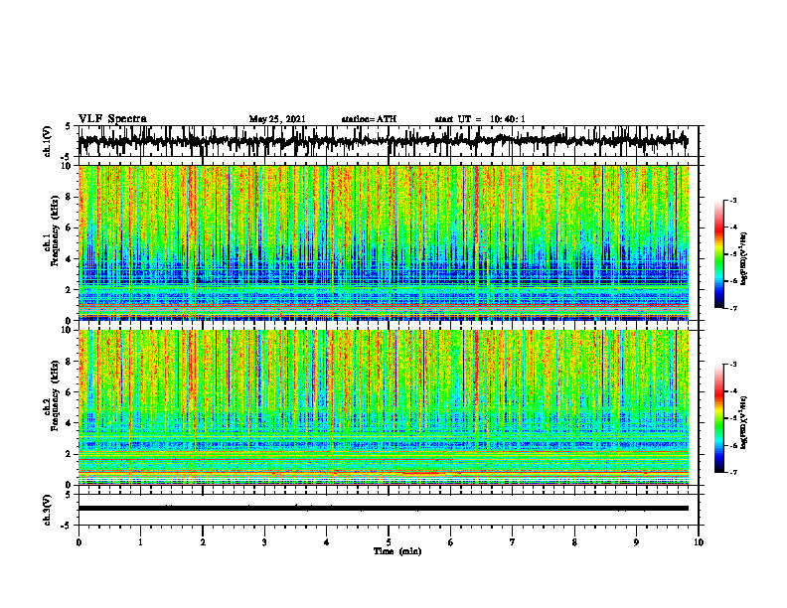Click the "4" kHz tick of ch.1 spectrogram
This screenshot has height=608, width=787.
click(70, 259)
